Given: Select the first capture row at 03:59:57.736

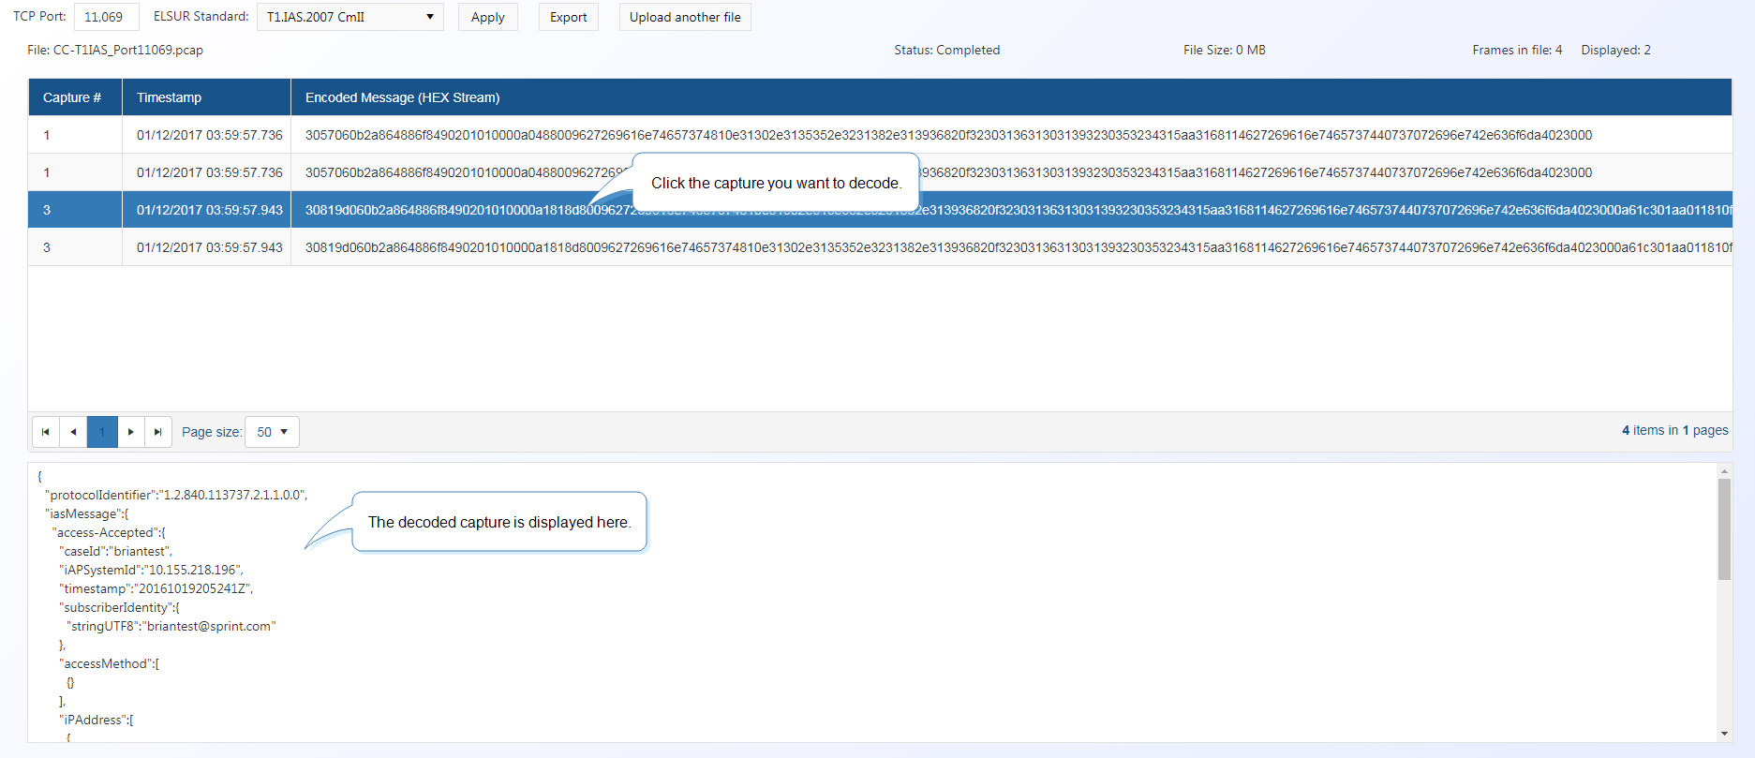Looking at the screenshot, I should click(209, 135).
